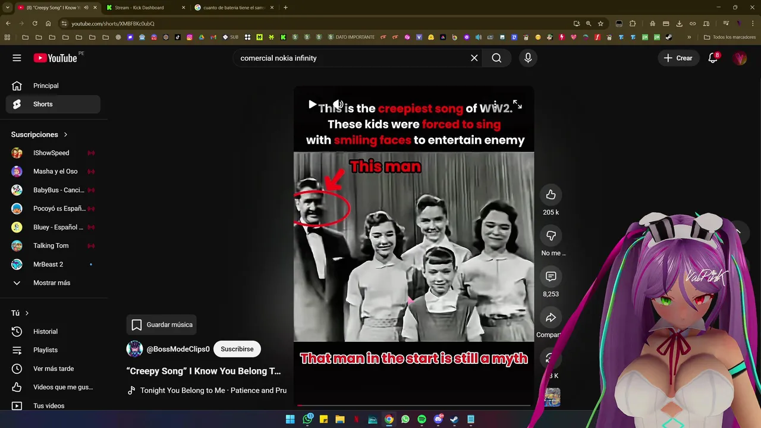The height and width of the screenshot is (428, 761).
Task: Open File Explorer from the taskbar
Action: pyautogui.click(x=340, y=419)
